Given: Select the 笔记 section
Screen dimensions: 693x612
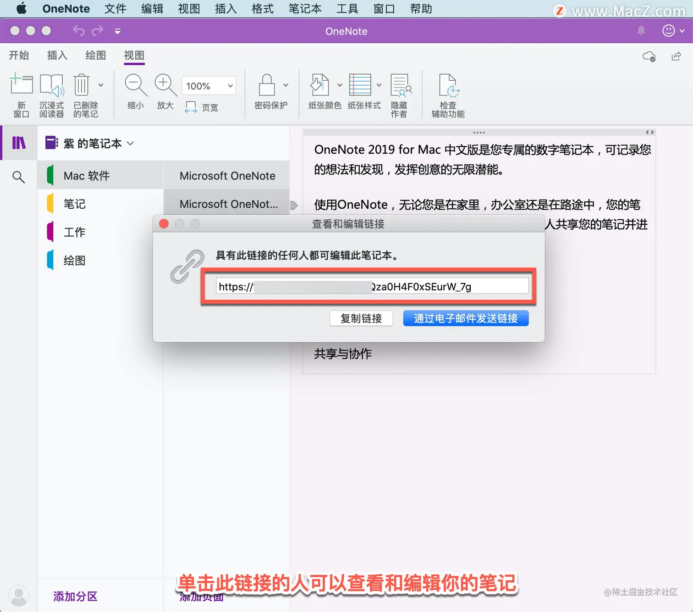Looking at the screenshot, I should (100, 204).
